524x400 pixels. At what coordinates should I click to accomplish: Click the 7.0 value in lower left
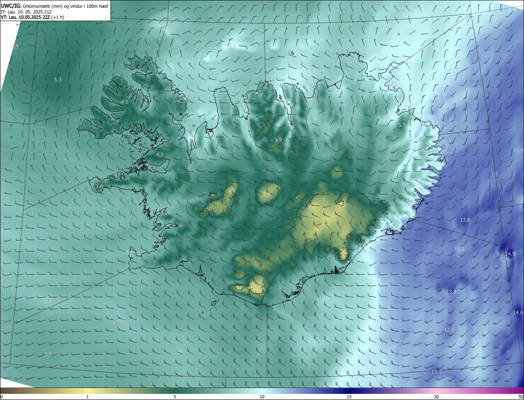click(x=48, y=355)
